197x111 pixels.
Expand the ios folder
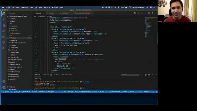pos(19,23)
